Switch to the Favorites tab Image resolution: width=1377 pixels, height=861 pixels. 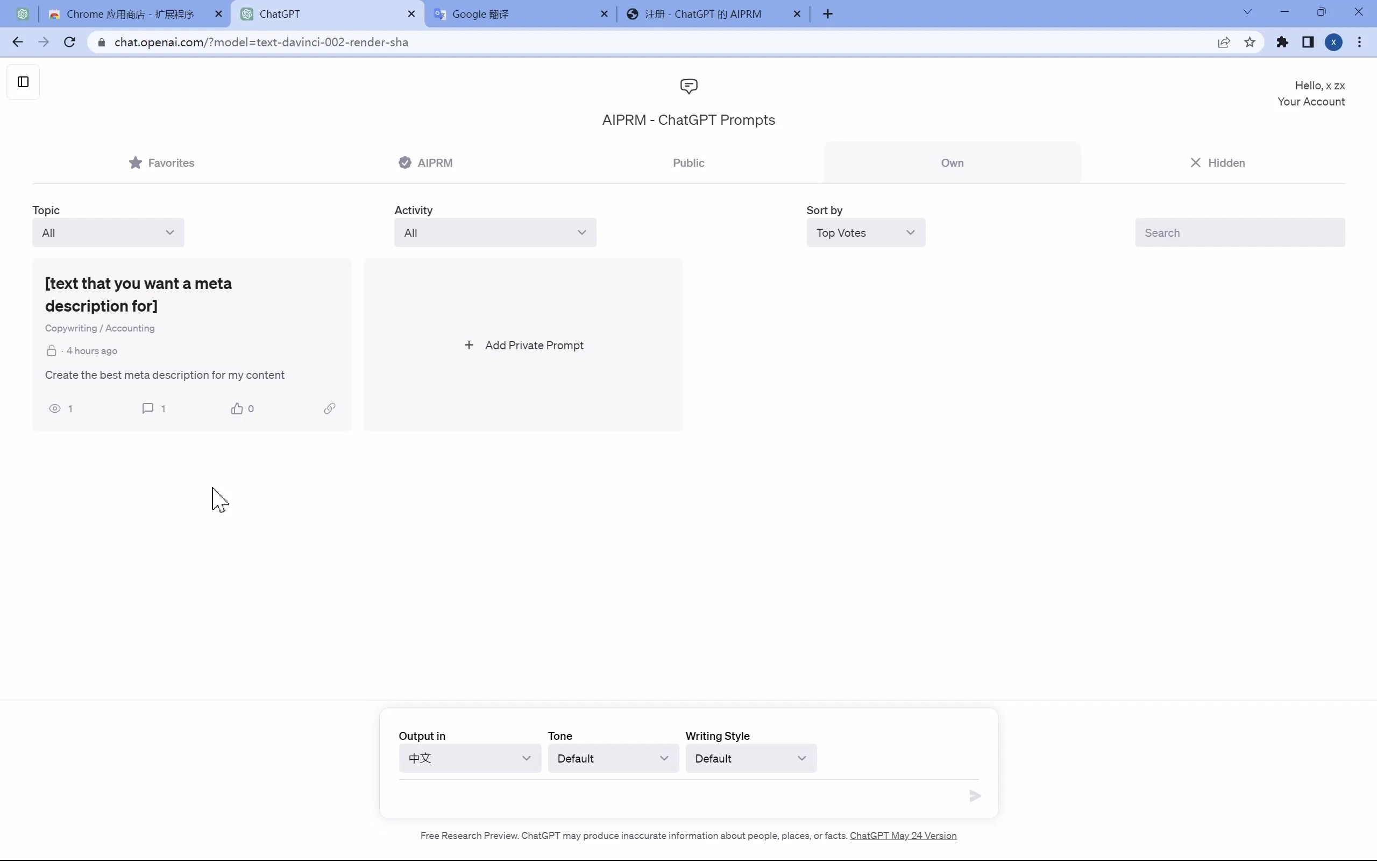pos(161,163)
